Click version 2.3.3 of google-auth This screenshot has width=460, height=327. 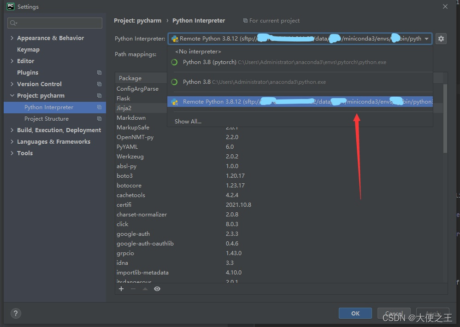[x=232, y=234]
